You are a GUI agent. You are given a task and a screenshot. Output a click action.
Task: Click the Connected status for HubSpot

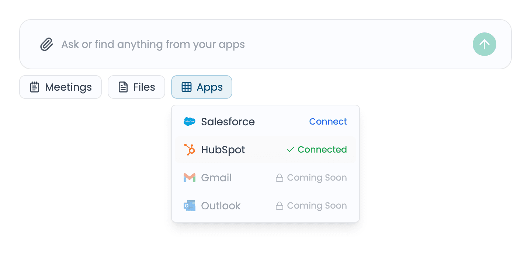317,150
